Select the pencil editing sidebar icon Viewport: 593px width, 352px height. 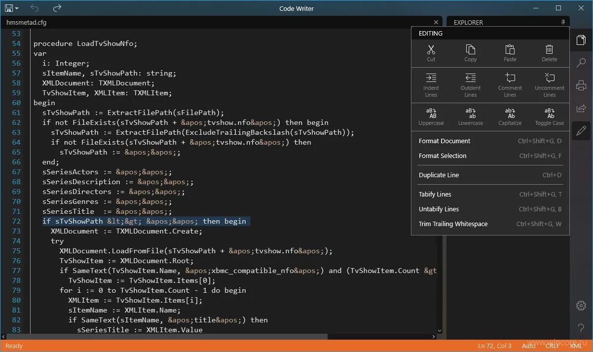pyautogui.click(x=581, y=131)
